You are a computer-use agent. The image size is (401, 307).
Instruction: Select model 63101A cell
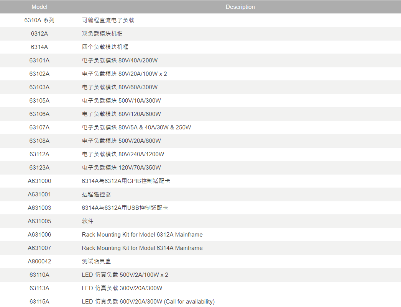(39, 60)
